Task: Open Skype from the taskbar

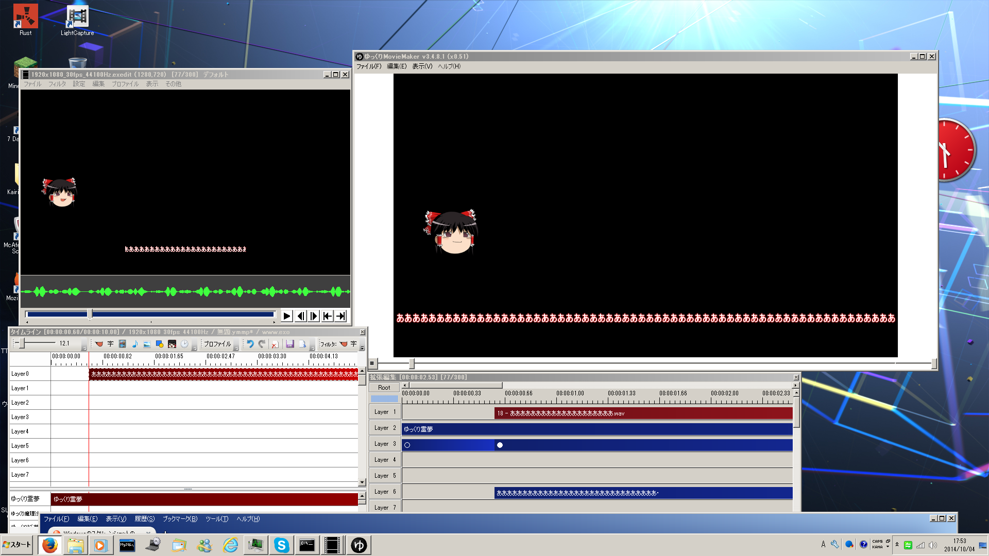Action: point(281,545)
